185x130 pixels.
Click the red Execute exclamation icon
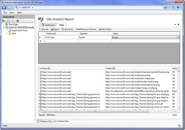point(40,29)
